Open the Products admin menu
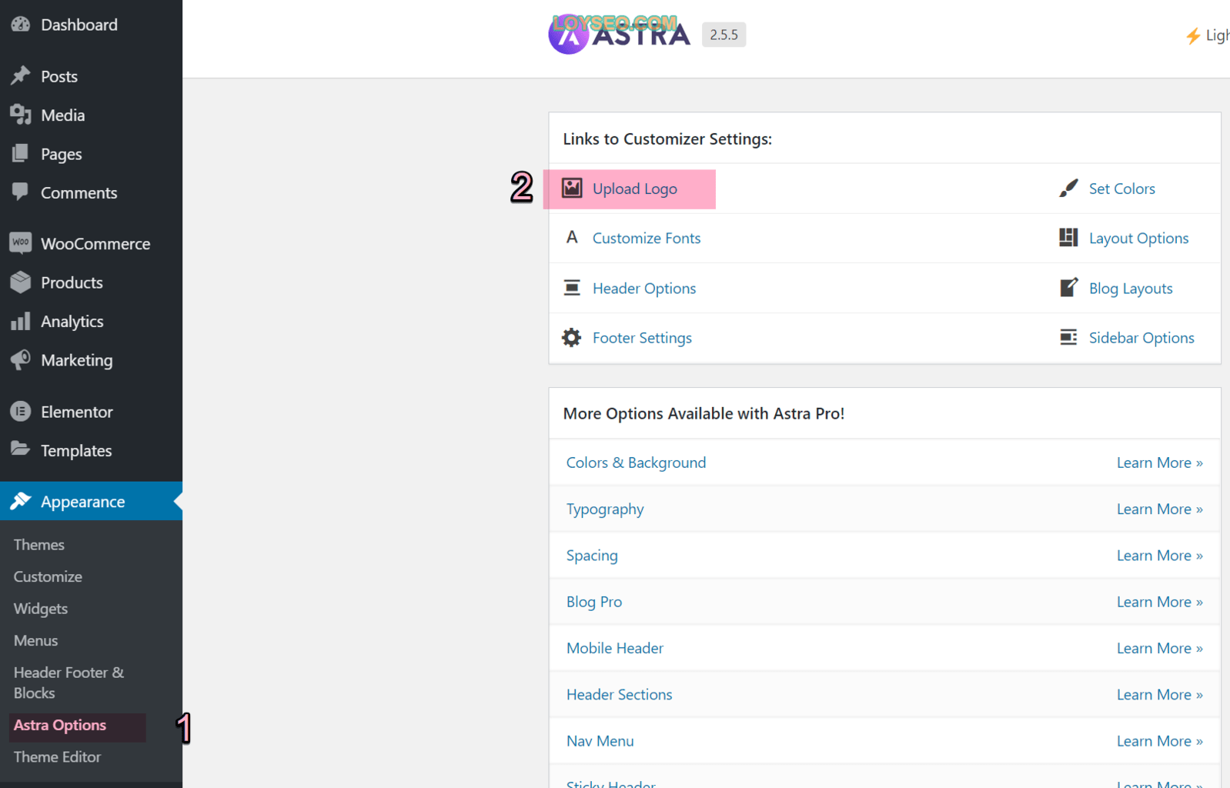The width and height of the screenshot is (1230, 788). click(x=72, y=283)
